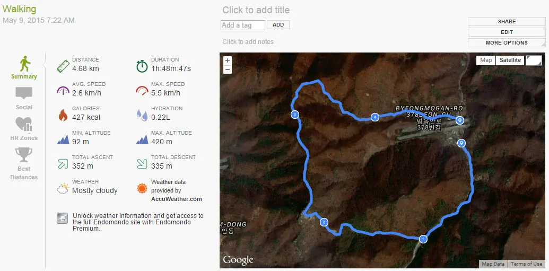The height and width of the screenshot is (271, 549).
Task: Open the Summary walking icon tab
Action: pyautogui.click(x=24, y=65)
